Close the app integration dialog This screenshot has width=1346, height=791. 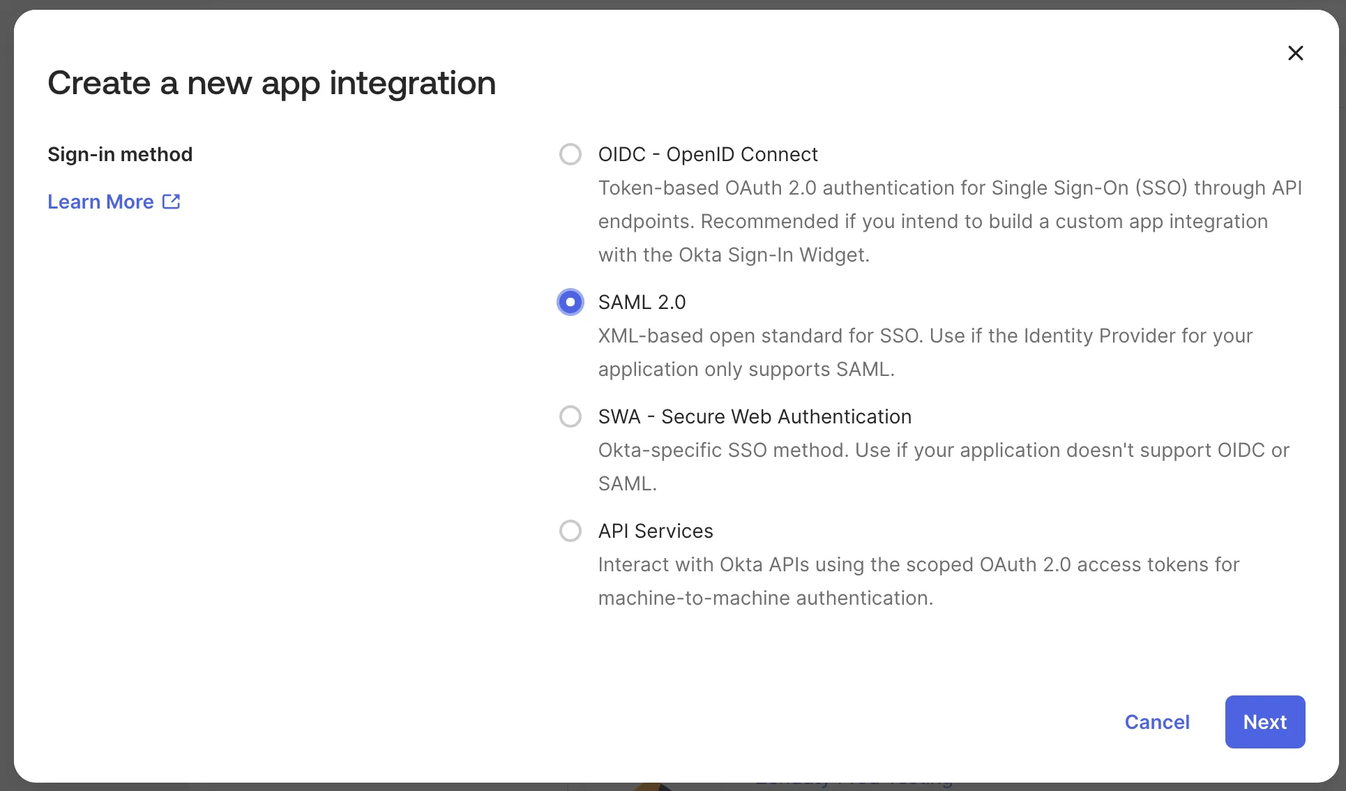[1295, 53]
